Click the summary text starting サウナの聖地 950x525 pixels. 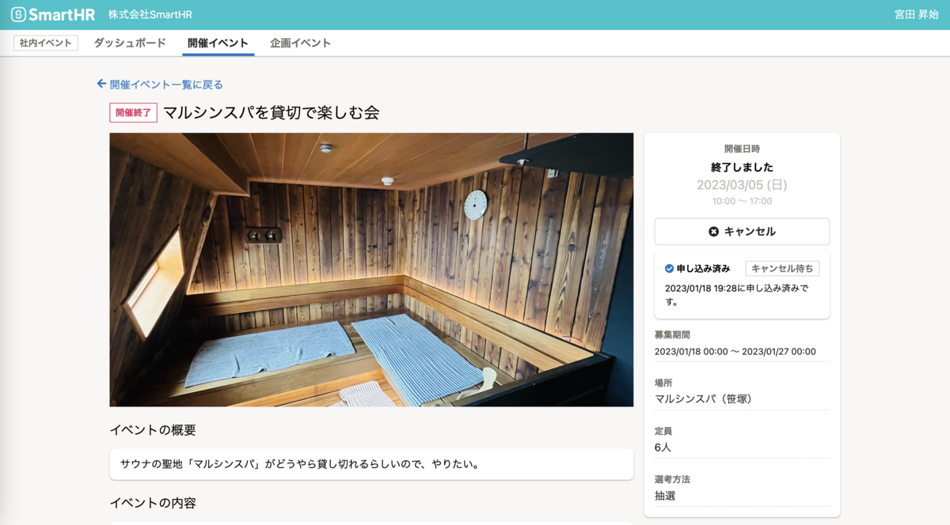click(299, 464)
